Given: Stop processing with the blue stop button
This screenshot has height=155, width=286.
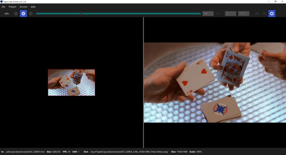Looking at the screenshot, I should pos(272,13).
